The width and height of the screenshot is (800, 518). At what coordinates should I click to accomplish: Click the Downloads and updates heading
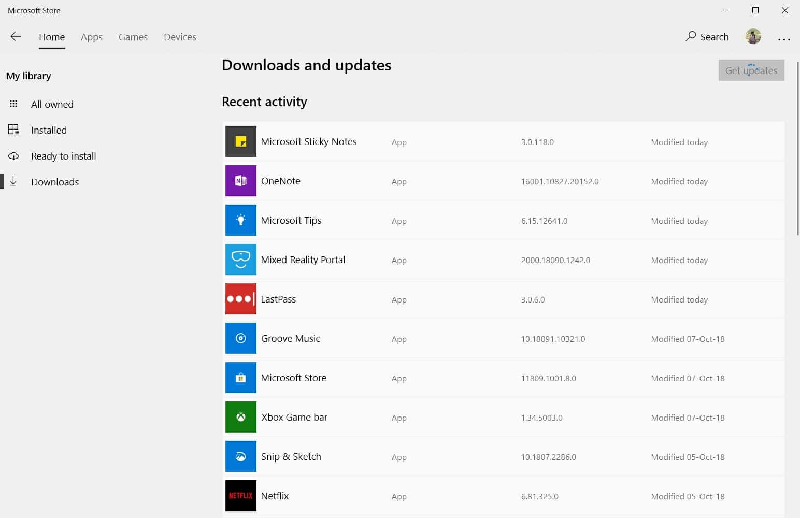point(306,65)
